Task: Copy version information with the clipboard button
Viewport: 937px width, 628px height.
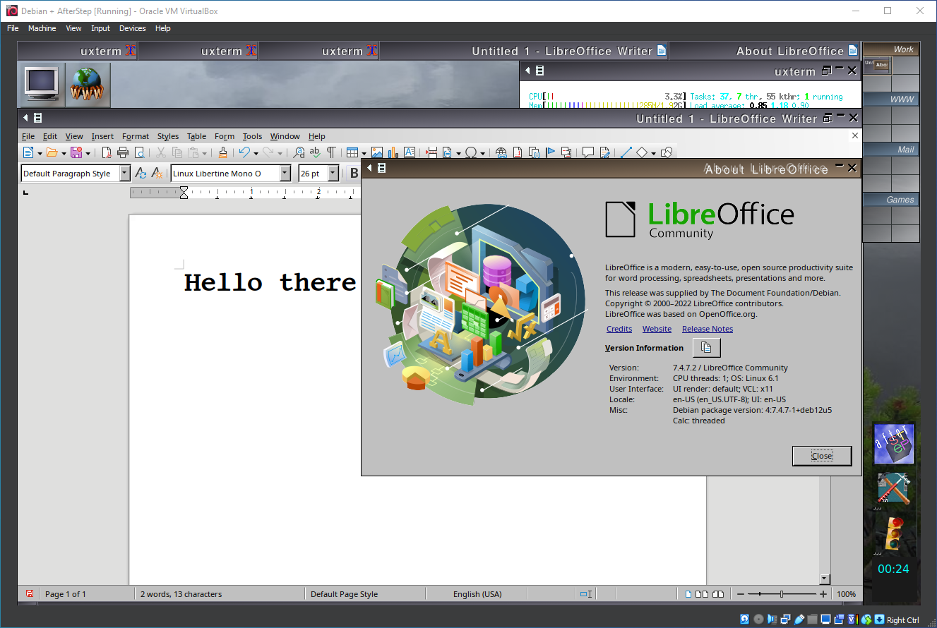Action: [706, 348]
